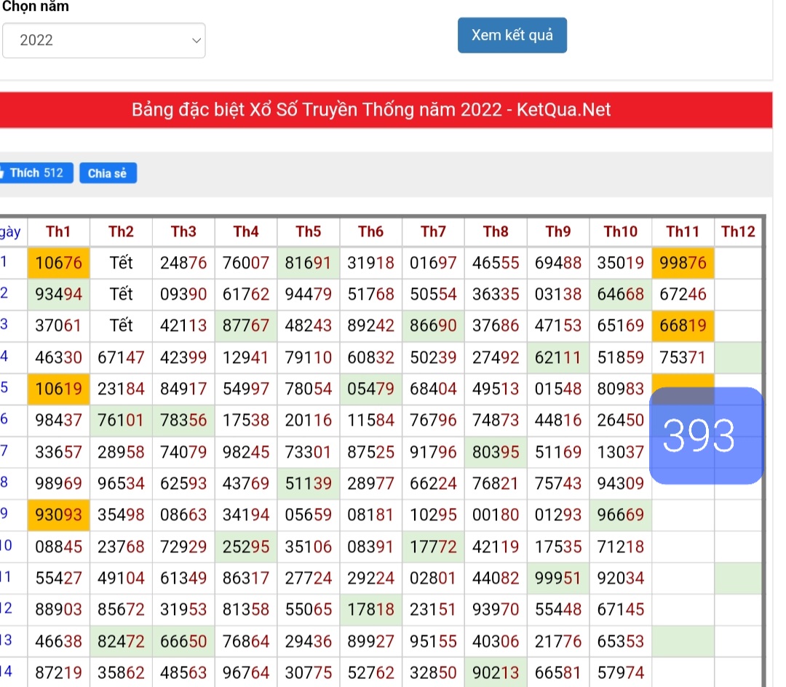Image resolution: width=786 pixels, height=687 pixels.
Task: Click green cell 81691 in Th5
Action: [309, 263]
